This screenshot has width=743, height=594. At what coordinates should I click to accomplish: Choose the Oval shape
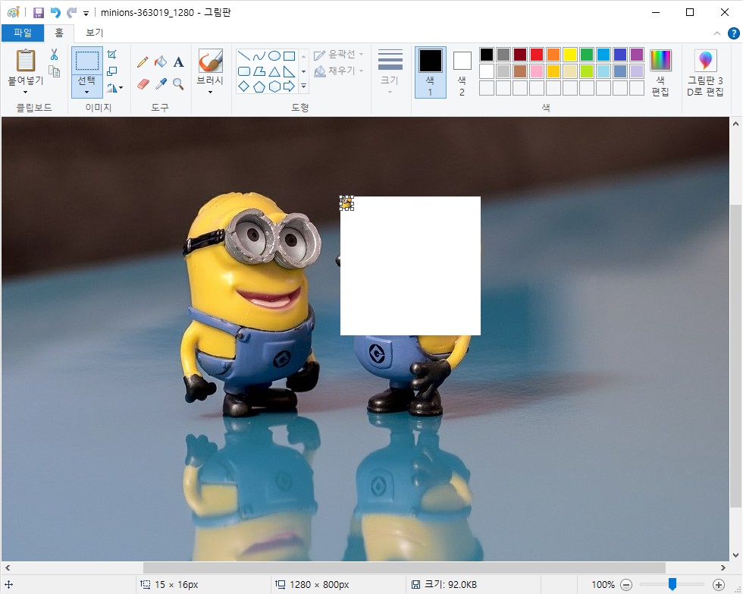[274, 56]
